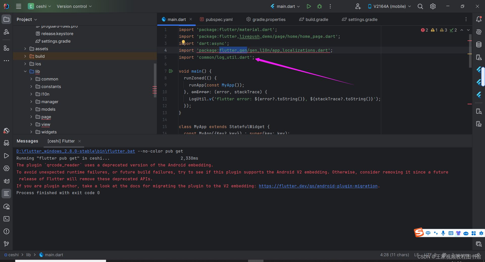
Task: Click lib in the bottom breadcrumb bar
Action: (29, 255)
